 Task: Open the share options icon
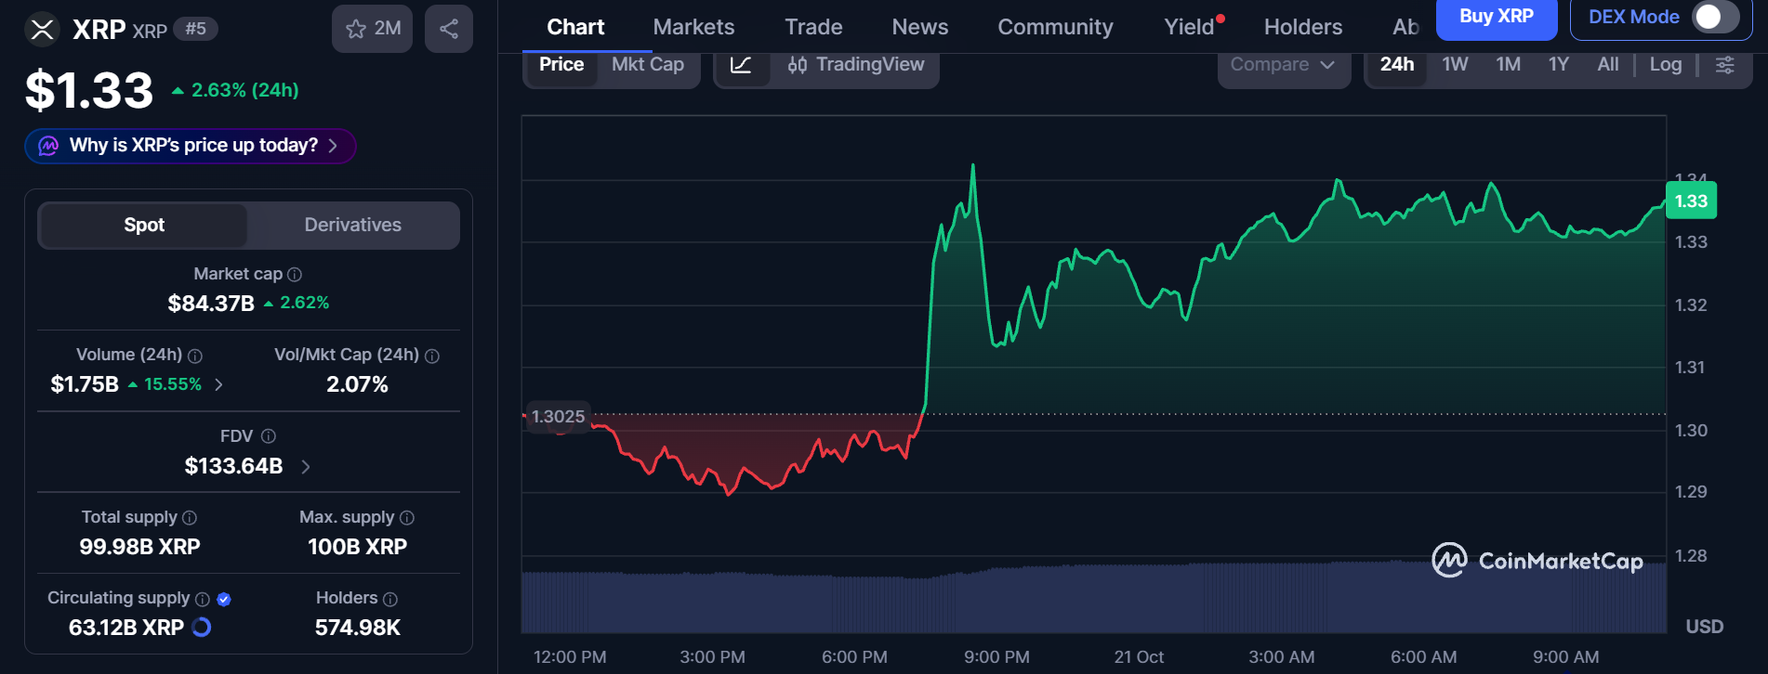click(x=449, y=29)
